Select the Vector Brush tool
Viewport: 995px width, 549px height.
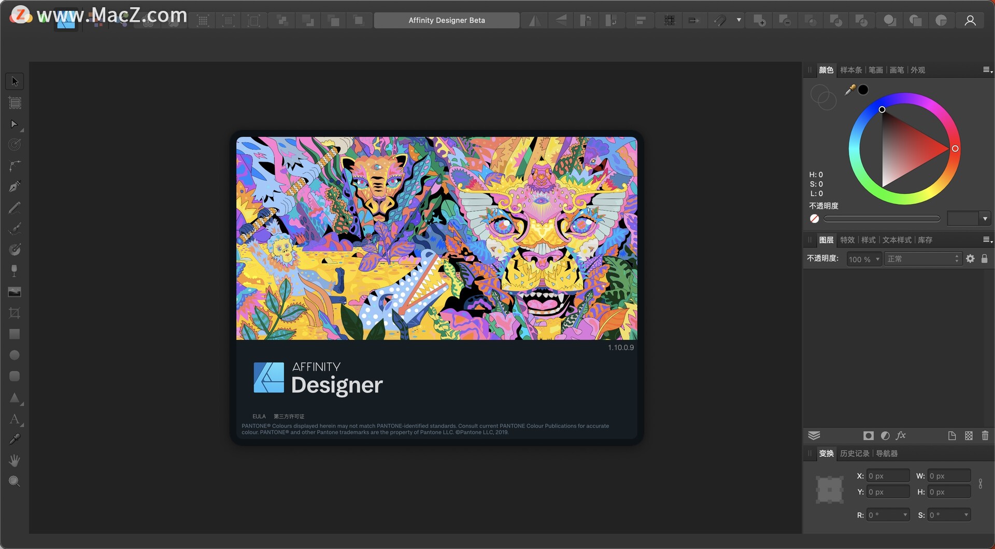point(15,229)
